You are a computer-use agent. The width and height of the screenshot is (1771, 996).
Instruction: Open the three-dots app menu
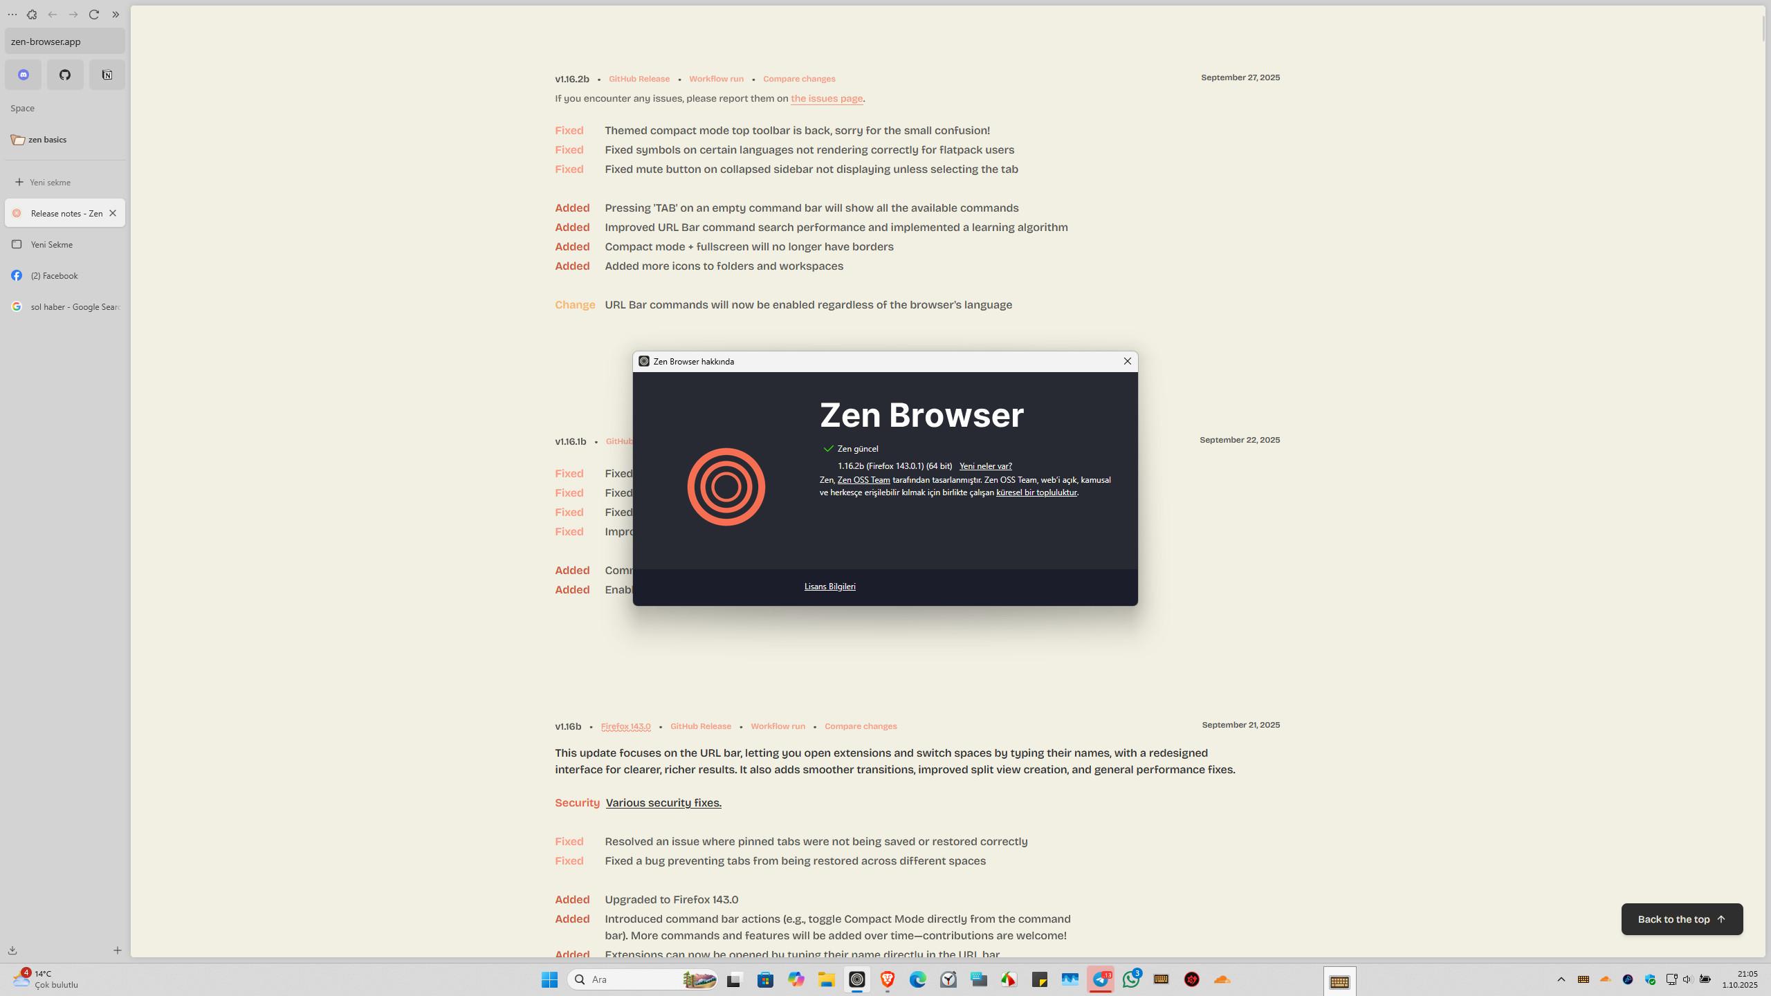(x=12, y=15)
